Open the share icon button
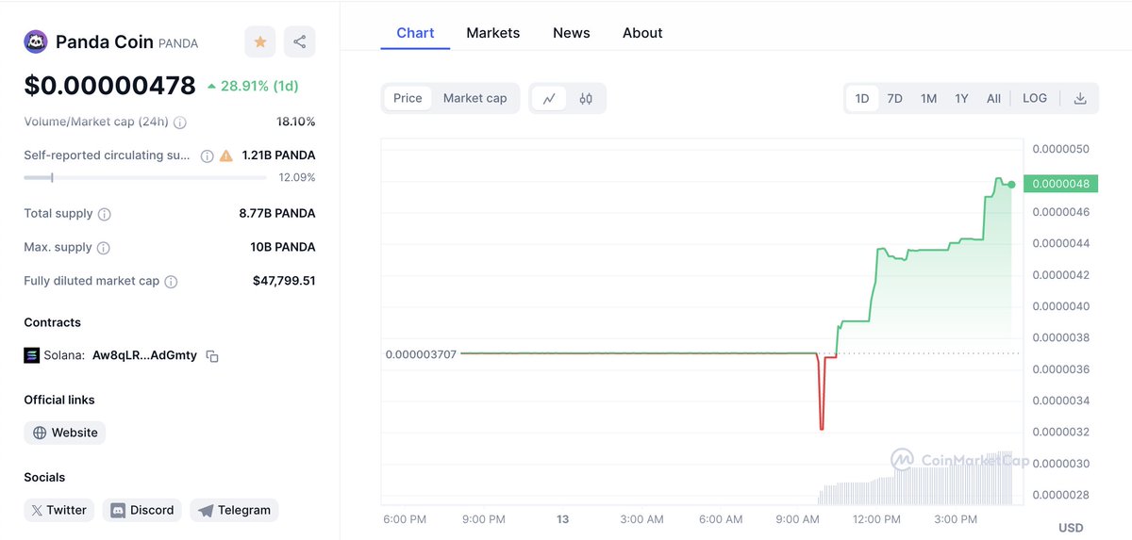 (300, 41)
